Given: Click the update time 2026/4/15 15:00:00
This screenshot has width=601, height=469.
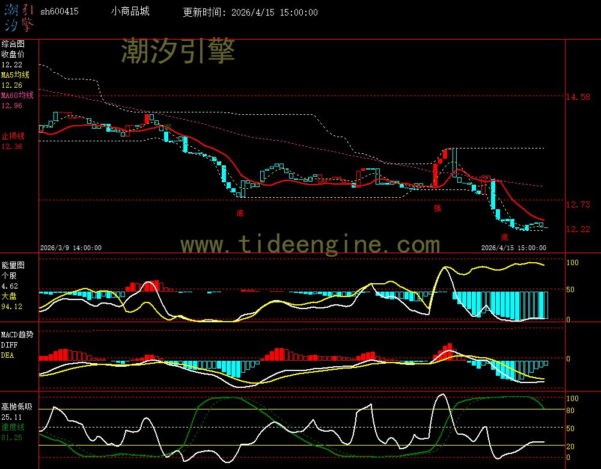Looking at the screenshot, I should coord(275,13).
